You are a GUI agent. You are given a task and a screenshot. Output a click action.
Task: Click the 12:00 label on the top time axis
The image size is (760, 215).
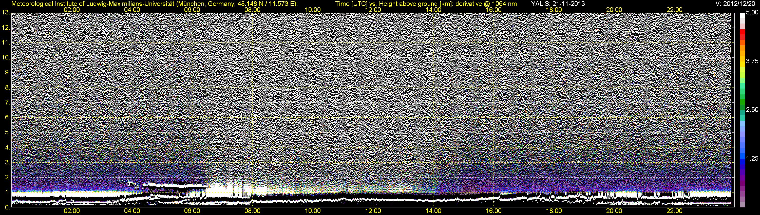(x=373, y=10)
